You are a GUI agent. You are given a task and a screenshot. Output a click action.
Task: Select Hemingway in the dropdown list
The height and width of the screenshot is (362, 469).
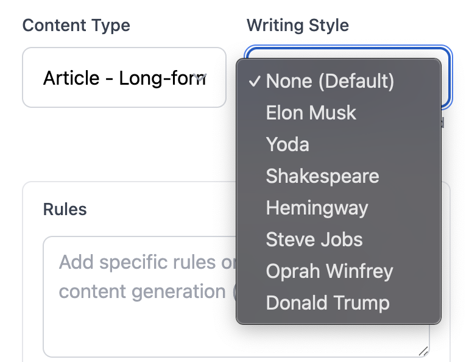click(x=317, y=208)
